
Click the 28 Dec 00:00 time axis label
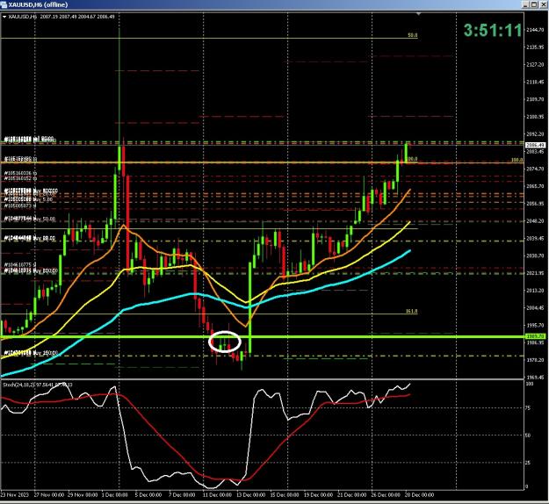(419, 495)
